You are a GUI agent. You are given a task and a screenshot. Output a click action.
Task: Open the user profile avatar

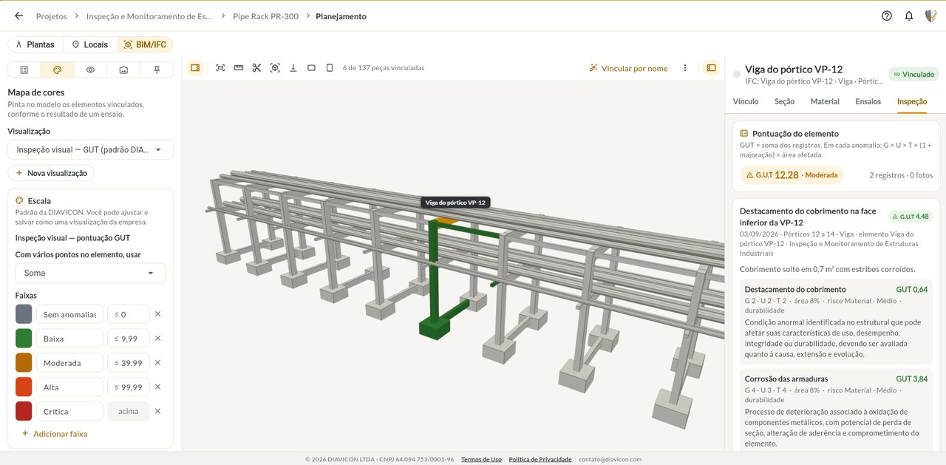(930, 16)
